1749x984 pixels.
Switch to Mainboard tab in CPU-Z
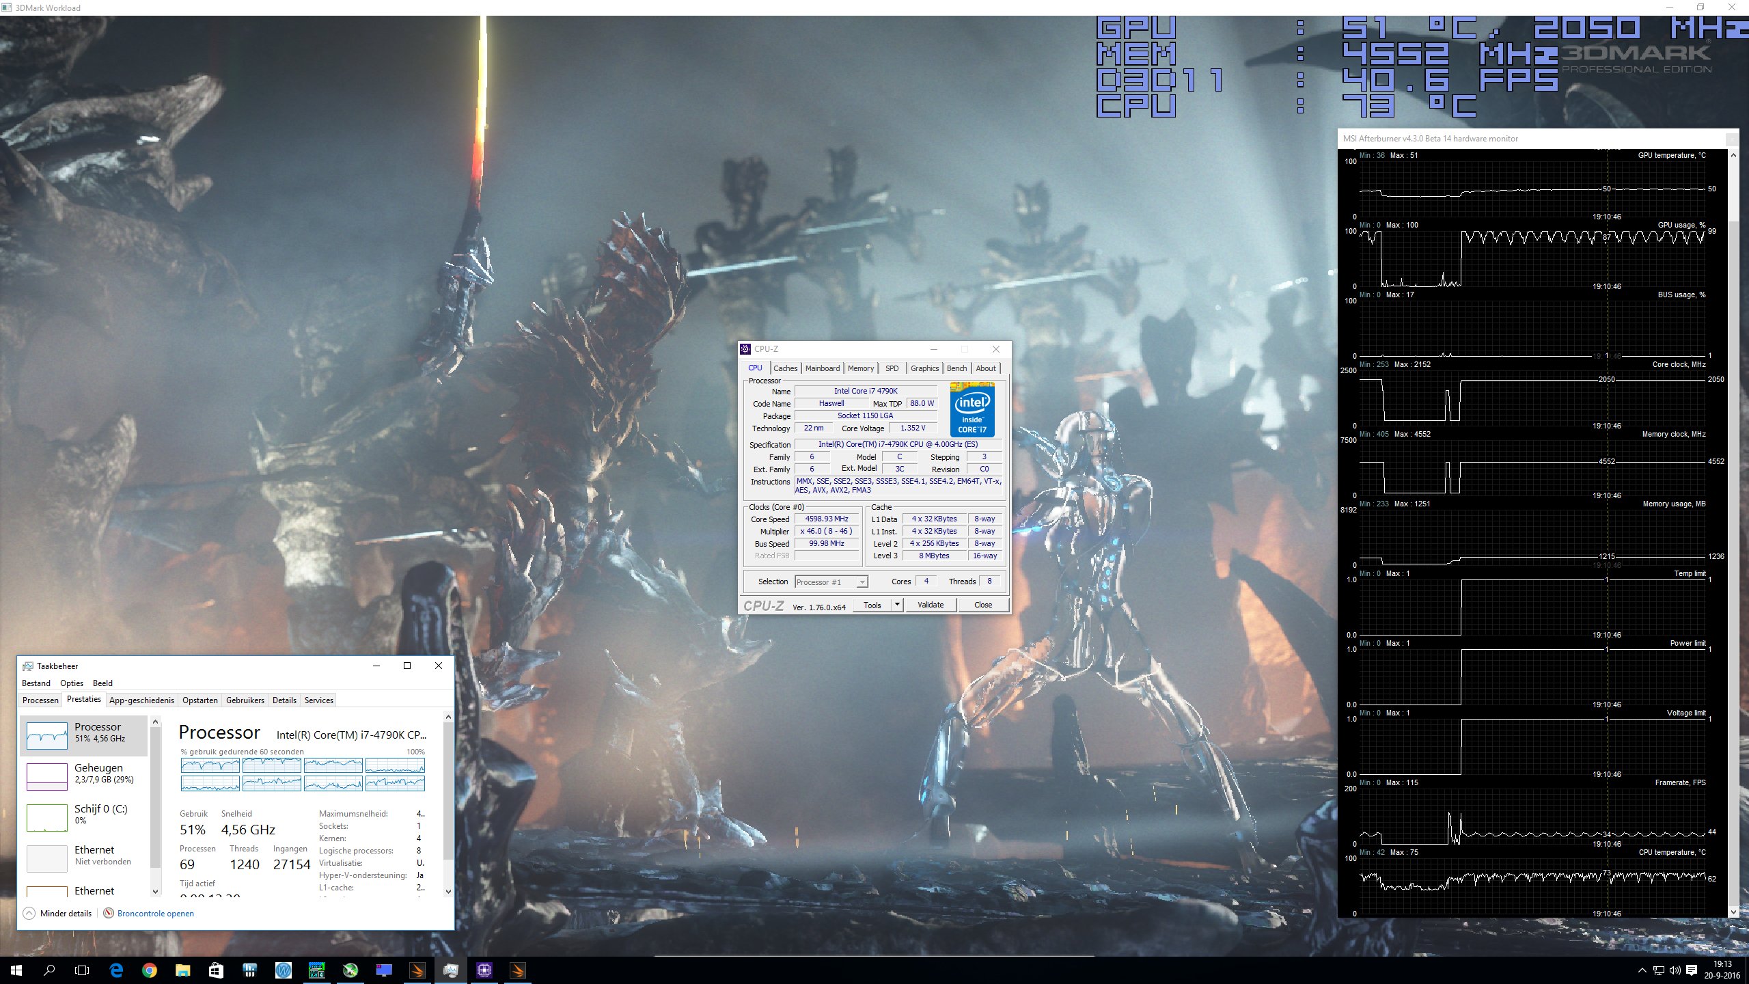pos(823,368)
